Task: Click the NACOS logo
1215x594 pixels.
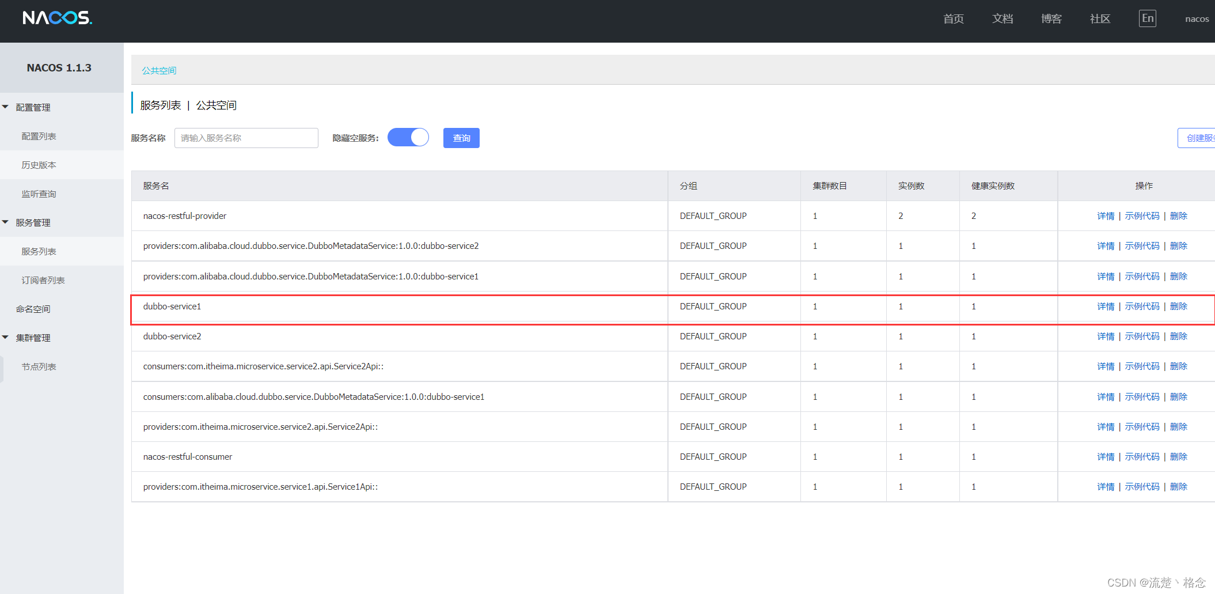Action: pyautogui.click(x=57, y=18)
